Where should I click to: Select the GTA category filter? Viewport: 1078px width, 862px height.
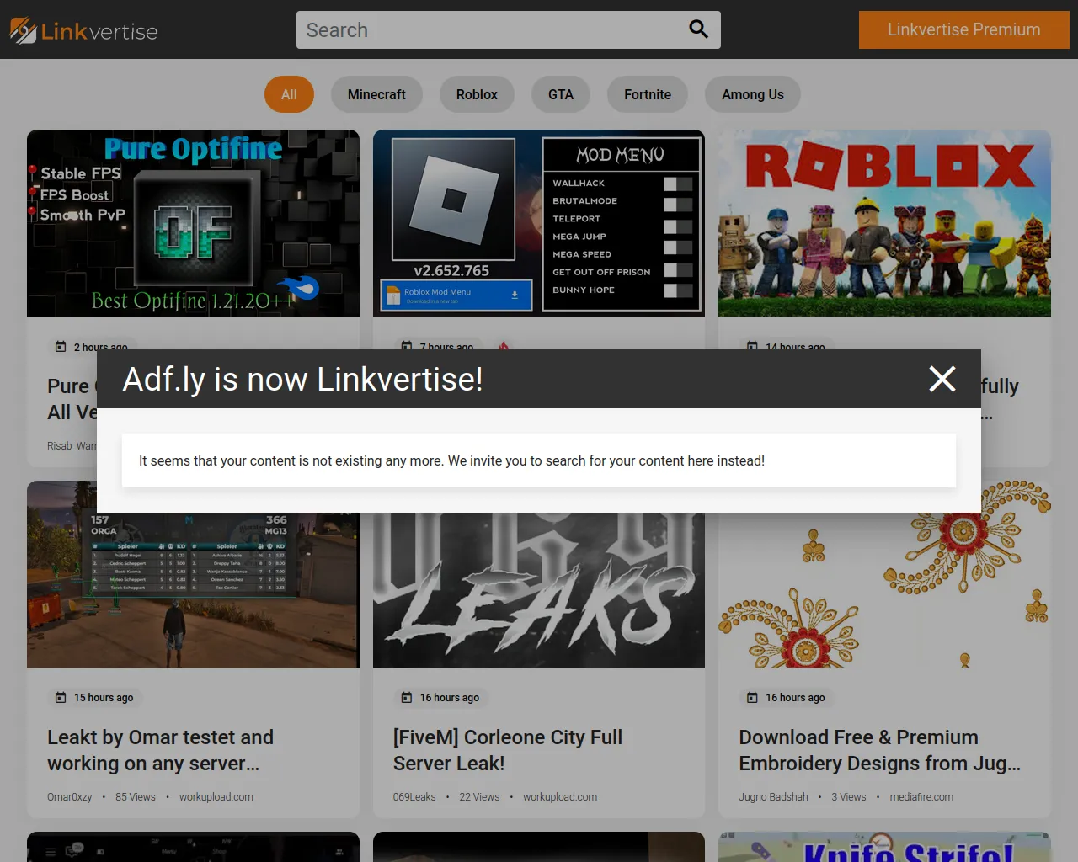560,94
